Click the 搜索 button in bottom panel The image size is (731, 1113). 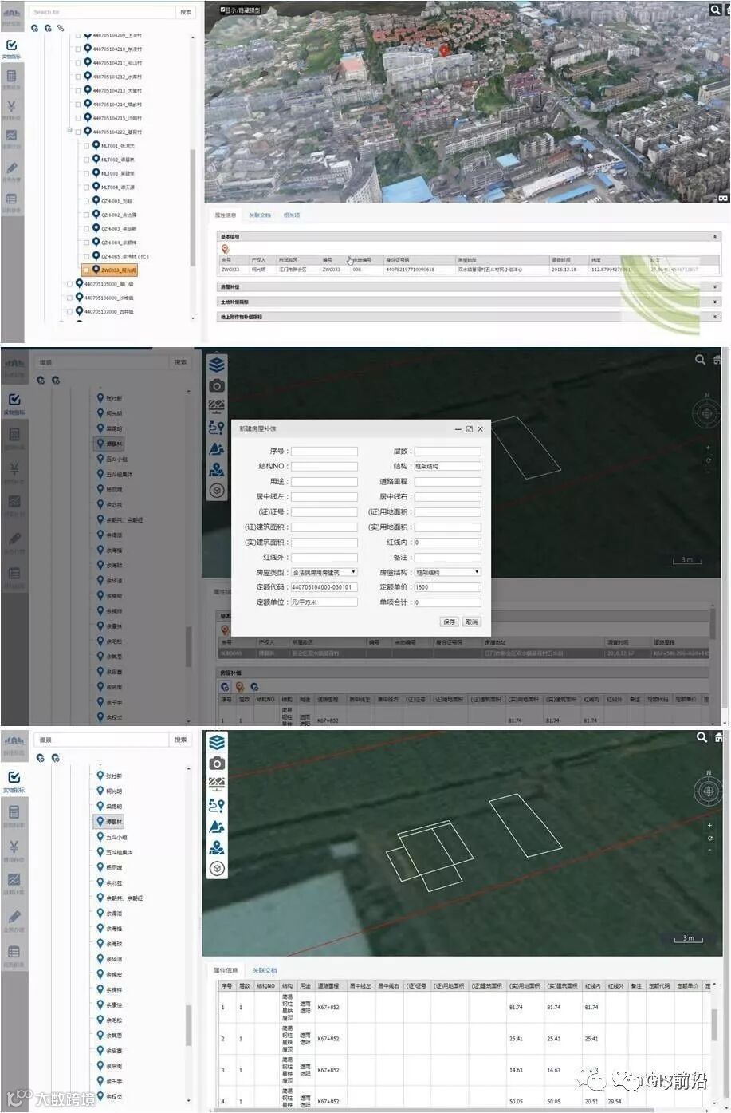(x=181, y=740)
